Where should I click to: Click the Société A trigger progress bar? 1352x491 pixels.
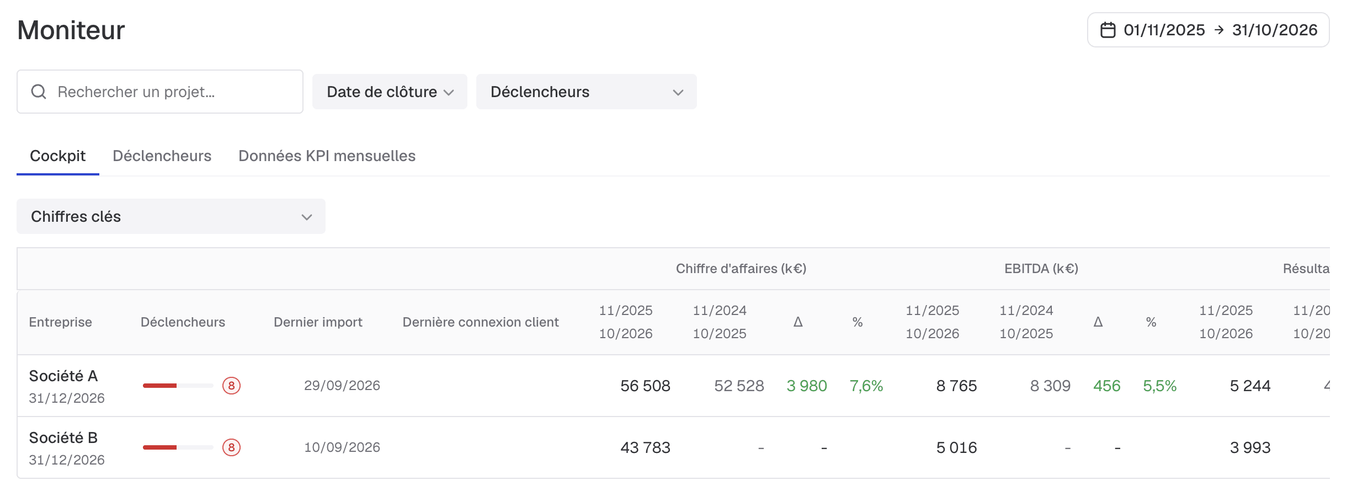(x=178, y=386)
